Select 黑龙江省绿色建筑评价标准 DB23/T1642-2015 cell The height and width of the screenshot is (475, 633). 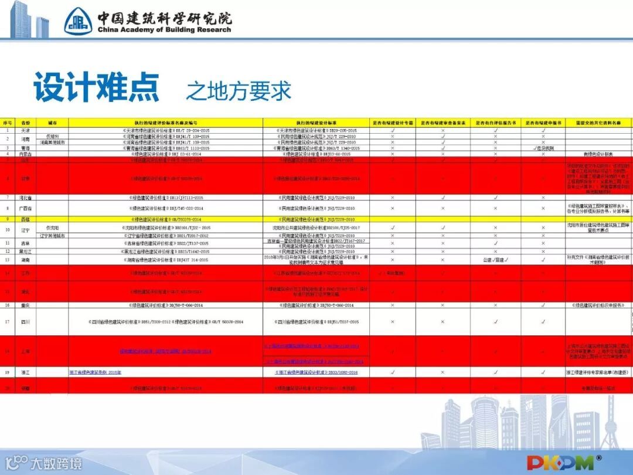tap(165, 251)
